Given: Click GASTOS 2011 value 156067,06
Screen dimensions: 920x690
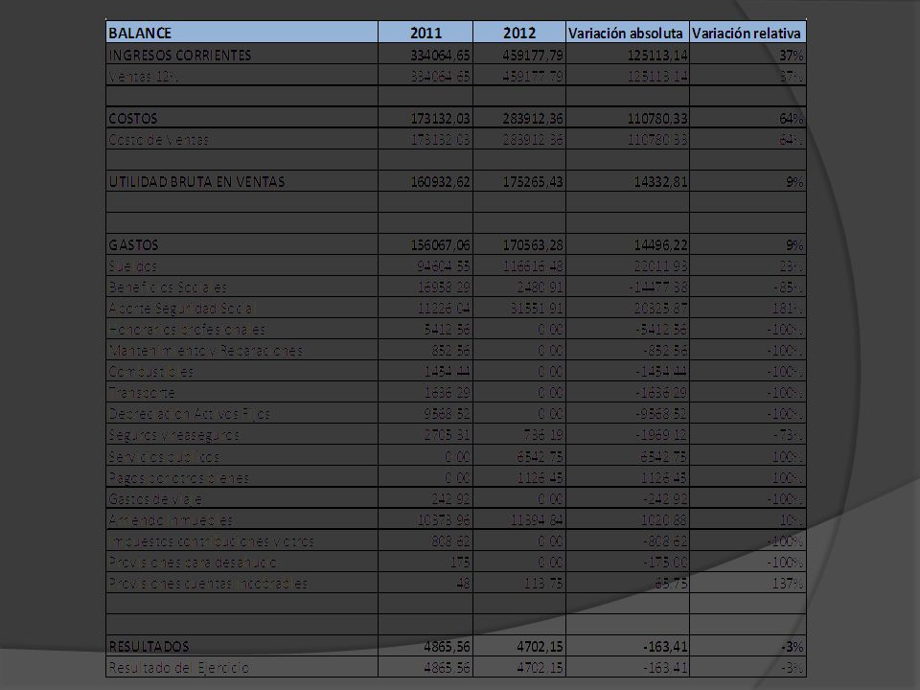Looking at the screenshot, I should point(440,245).
